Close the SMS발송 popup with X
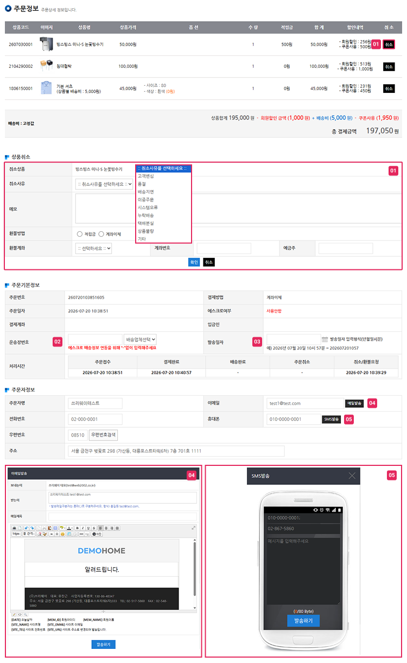407x663 pixels. pyautogui.click(x=352, y=476)
